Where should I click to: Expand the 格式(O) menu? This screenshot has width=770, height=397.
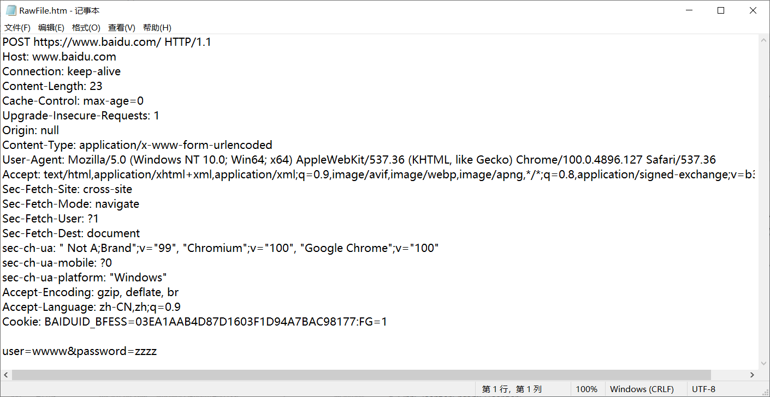[x=86, y=28]
